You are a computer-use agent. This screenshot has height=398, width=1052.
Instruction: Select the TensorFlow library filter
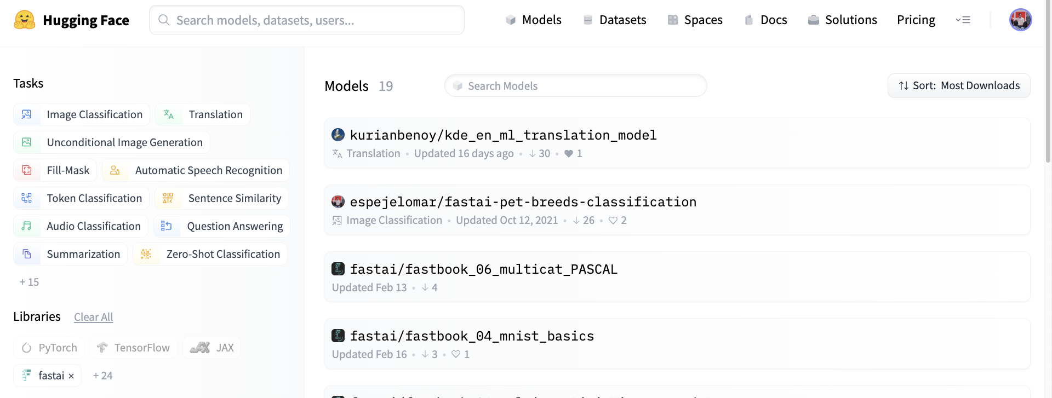click(133, 348)
